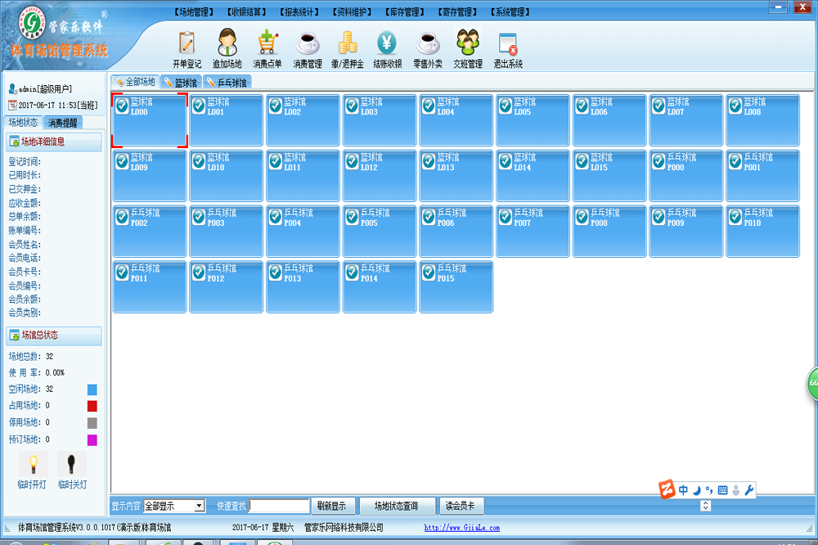
Task: Toggle check mark on court P014
Action: (x=352, y=273)
